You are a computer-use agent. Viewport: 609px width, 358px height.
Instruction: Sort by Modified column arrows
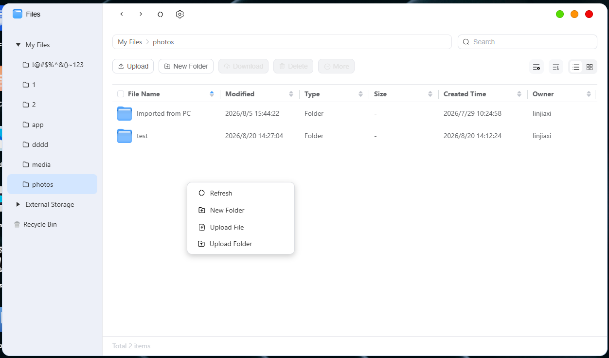click(x=291, y=94)
